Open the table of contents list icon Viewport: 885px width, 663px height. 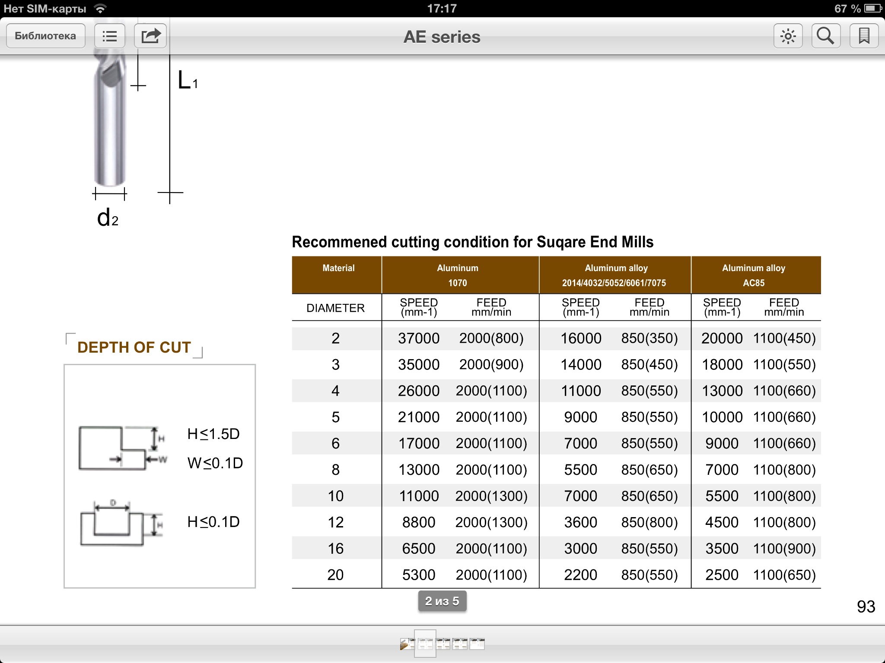[110, 36]
